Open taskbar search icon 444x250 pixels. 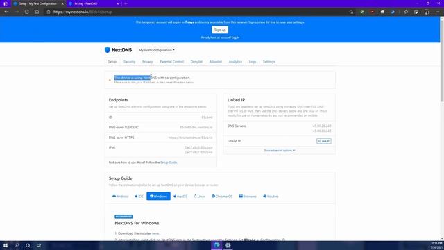pyautogui.click(x=17, y=245)
